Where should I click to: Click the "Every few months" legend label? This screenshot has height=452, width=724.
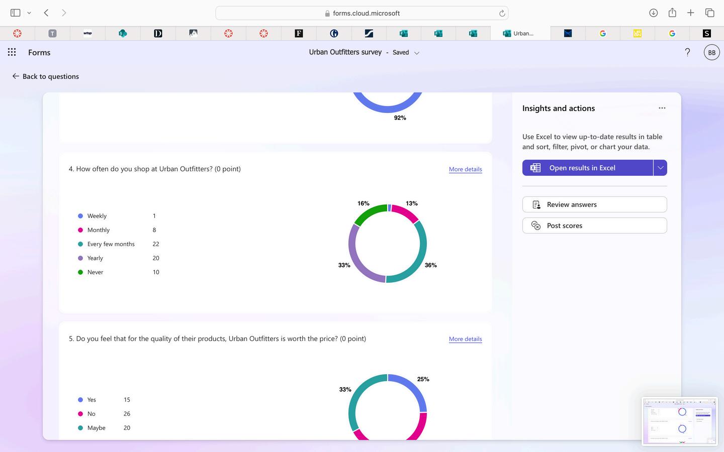pyautogui.click(x=111, y=244)
